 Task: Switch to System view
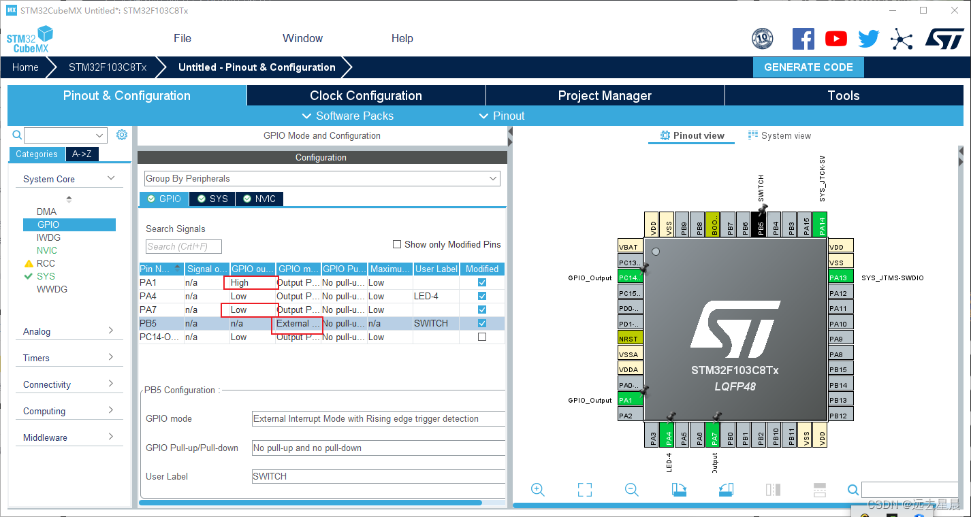780,135
